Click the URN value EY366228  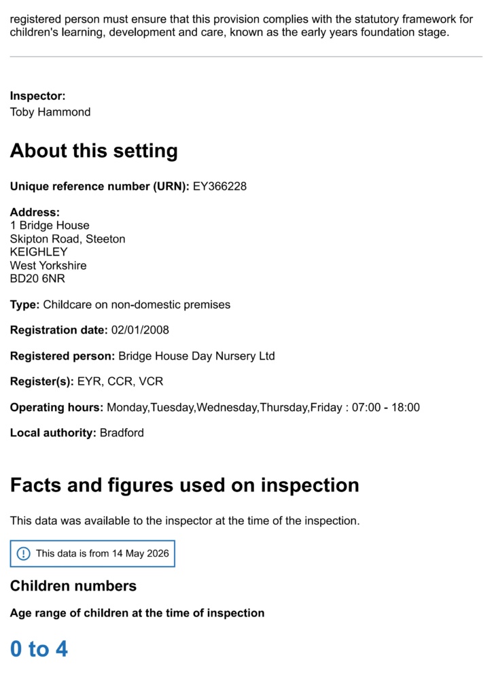(x=219, y=186)
